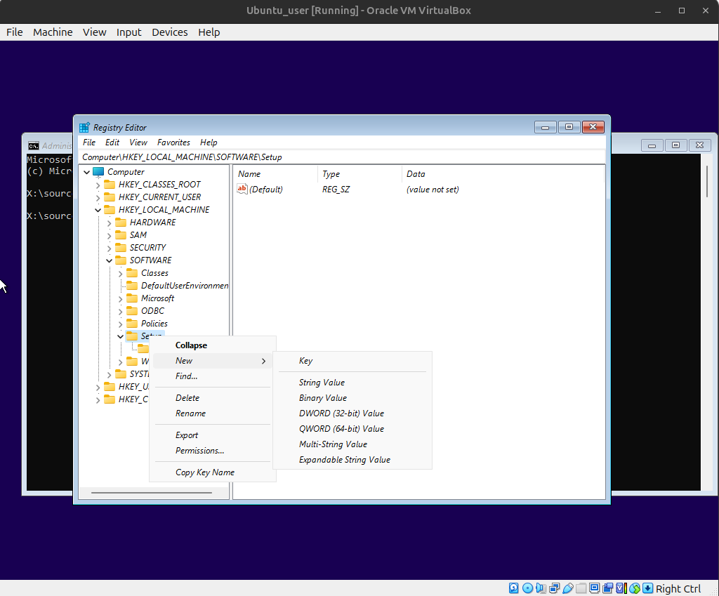
Task: Collapse the SOFTWARE key
Action: coord(109,260)
